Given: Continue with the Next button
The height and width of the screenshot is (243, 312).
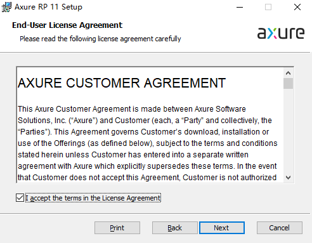Looking at the screenshot, I should pyautogui.click(x=221, y=228).
